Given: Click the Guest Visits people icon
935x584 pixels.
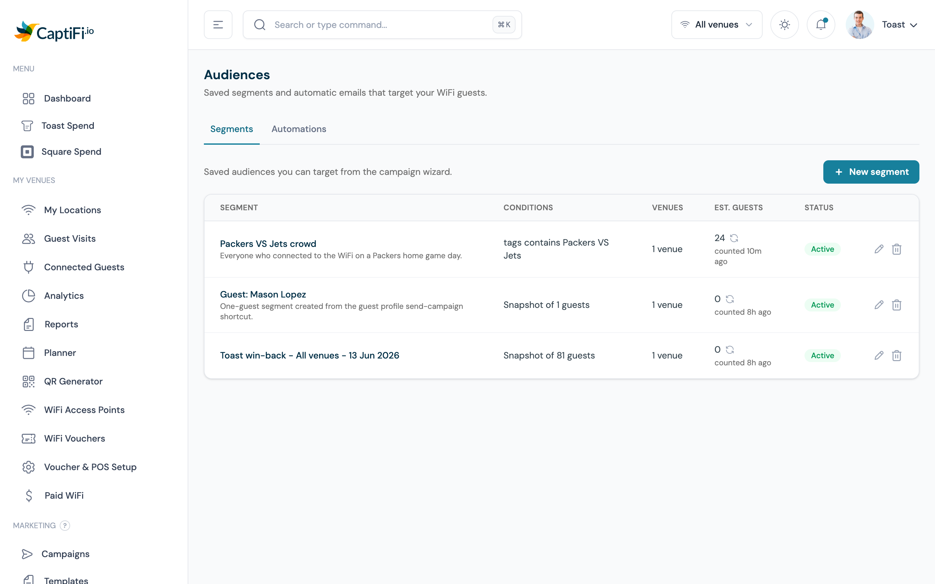Looking at the screenshot, I should click(28, 238).
